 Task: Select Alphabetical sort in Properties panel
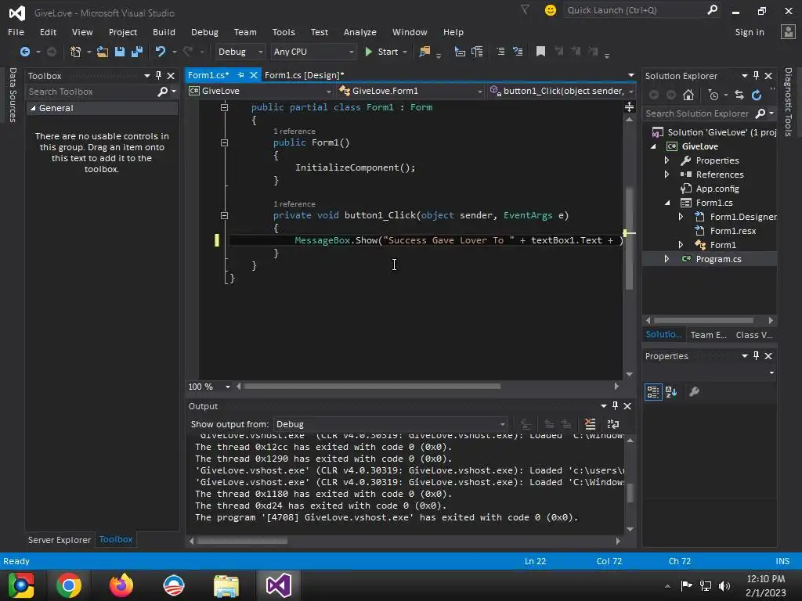click(671, 392)
